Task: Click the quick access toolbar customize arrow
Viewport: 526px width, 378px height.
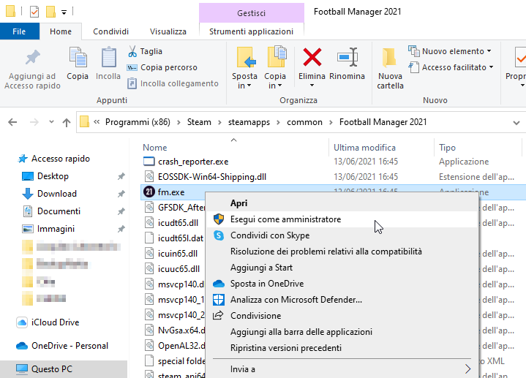Action: click(x=64, y=12)
